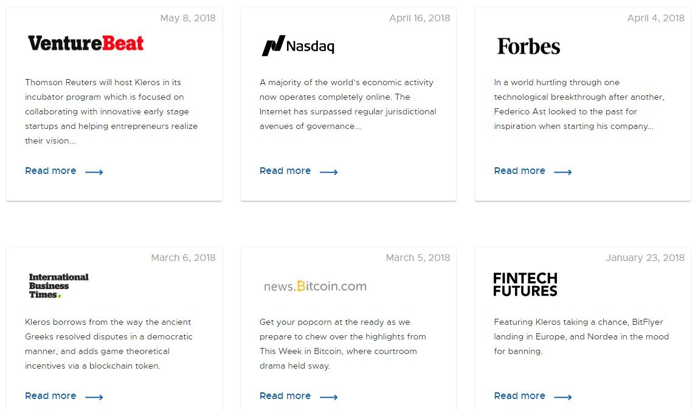Click the news.Bitcoin.com logo
This screenshot has width=698, height=410.
315,286
